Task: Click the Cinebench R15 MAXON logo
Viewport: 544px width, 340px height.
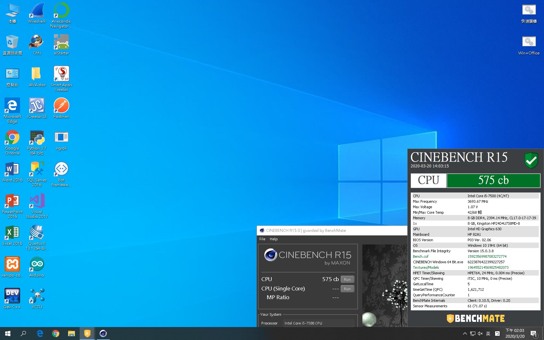Action: click(x=308, y=257)
